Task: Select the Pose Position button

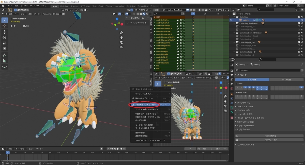Action: pyautogui.click(x=252, y=79)
